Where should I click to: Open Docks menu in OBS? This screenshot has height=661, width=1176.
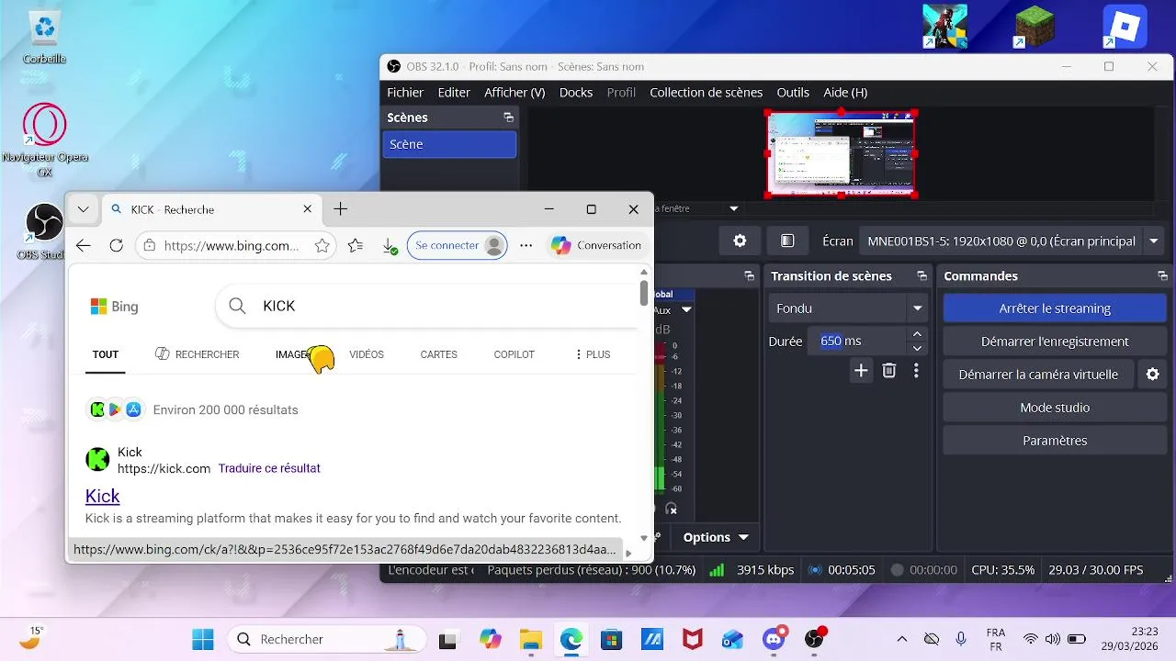(x=576, y=92)
